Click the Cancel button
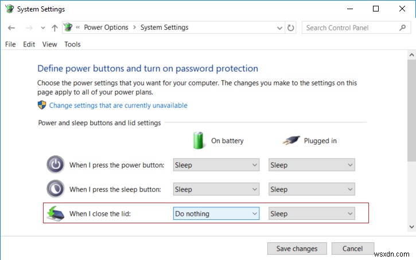The image size is (416, 260). [x=353, y=249]
